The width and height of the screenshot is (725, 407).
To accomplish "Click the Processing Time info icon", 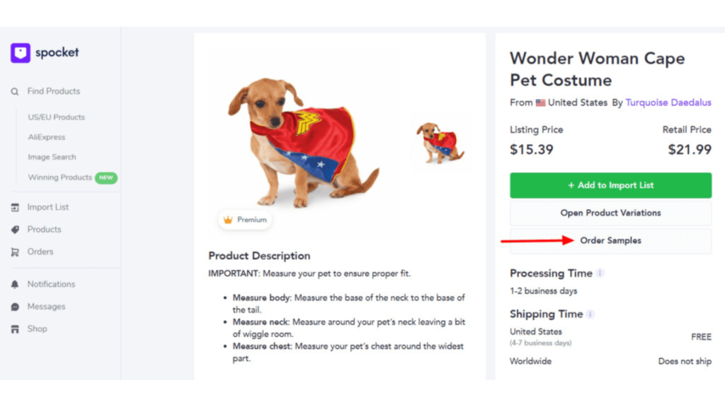I will 600,273.
